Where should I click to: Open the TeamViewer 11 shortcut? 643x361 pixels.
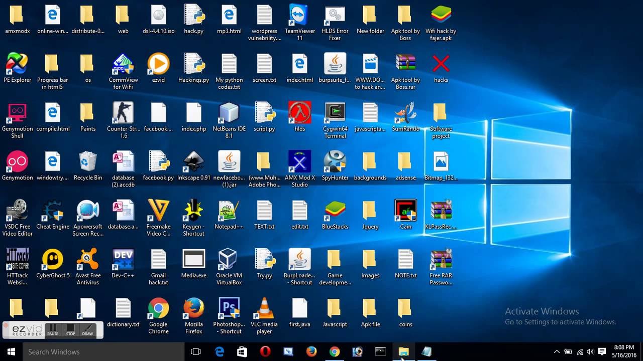coord(300,23)
